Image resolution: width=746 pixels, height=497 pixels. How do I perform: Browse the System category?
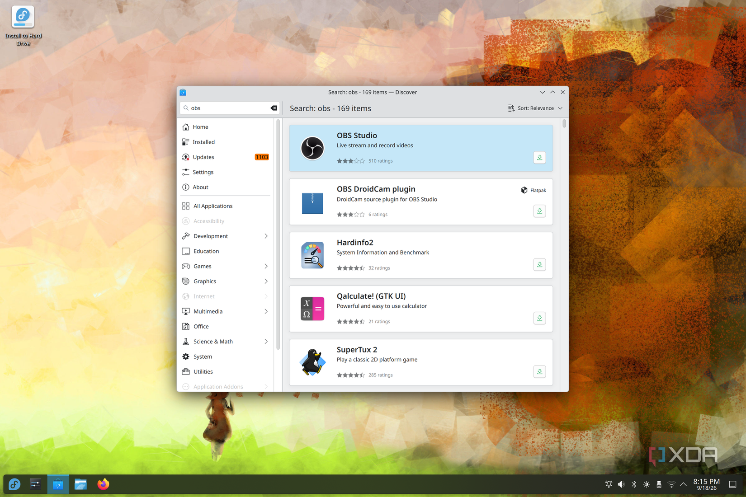[x=226, y=357]
